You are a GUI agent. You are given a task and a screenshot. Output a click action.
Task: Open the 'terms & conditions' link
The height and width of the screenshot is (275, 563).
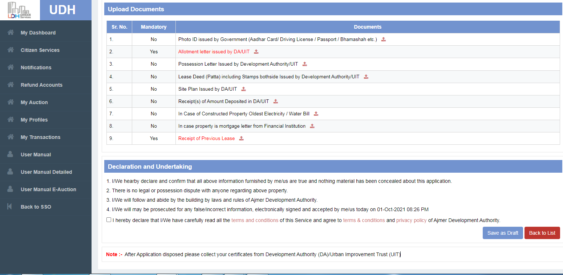(364, 220)
